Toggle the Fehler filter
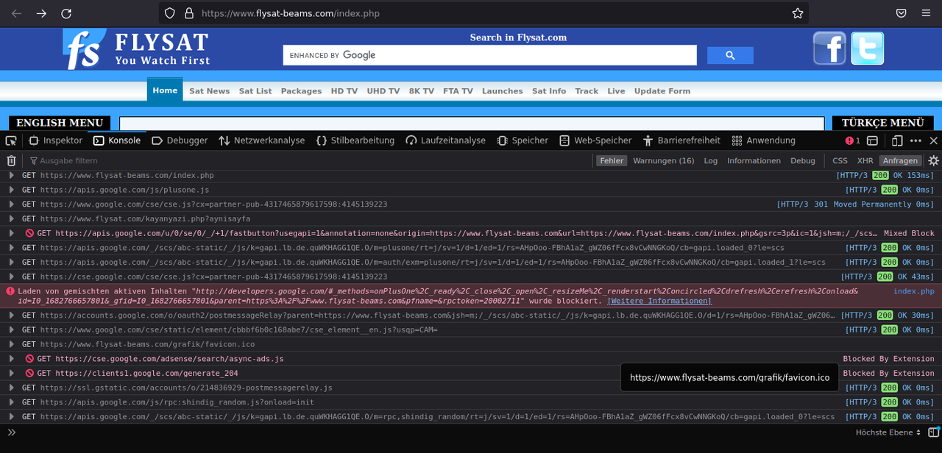 611,160
